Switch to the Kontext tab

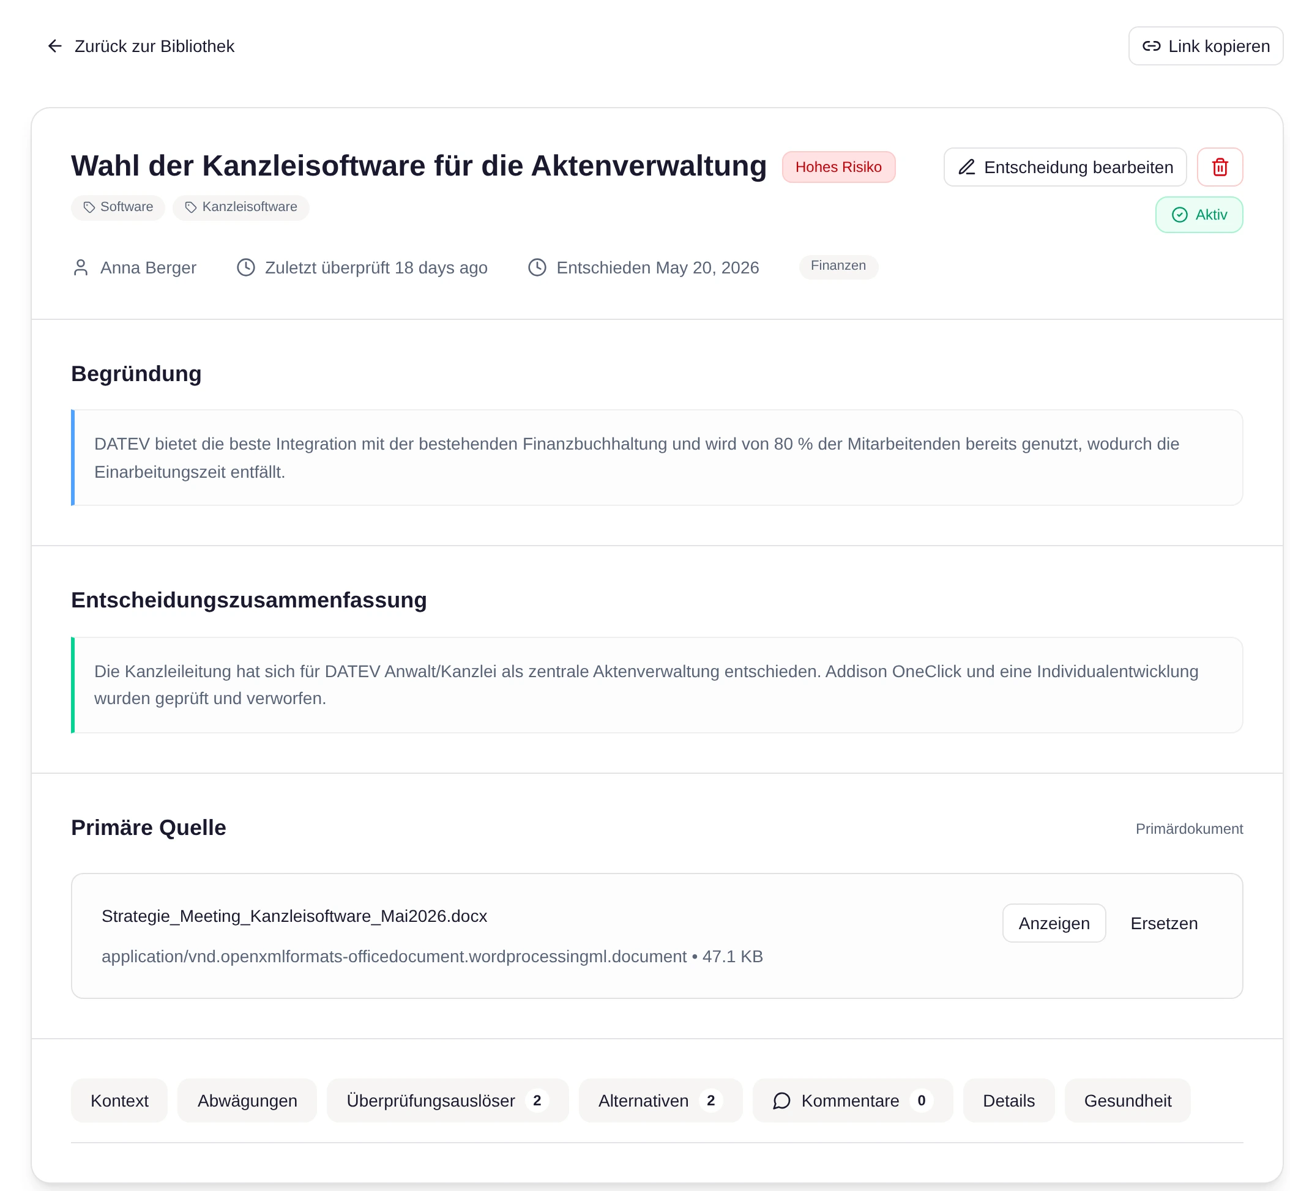click(x=119, y=1100)
